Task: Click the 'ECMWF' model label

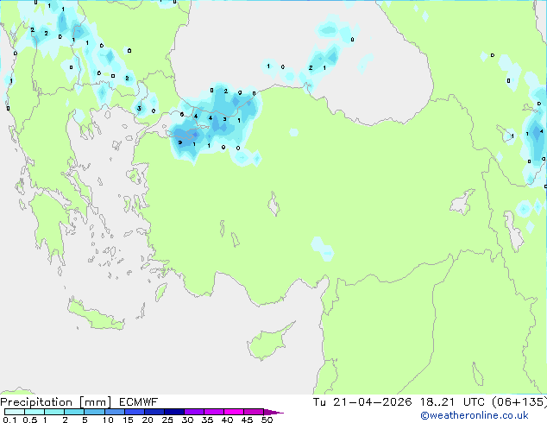Action: [x=139, y=402]
